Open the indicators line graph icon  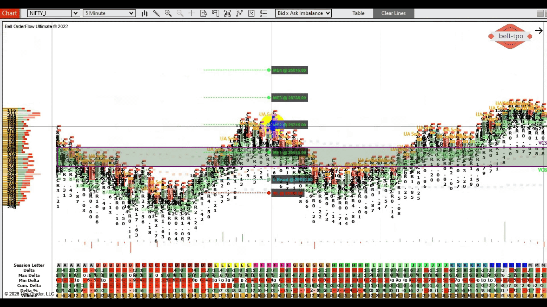pyautogui.click(x=239, y=13)
